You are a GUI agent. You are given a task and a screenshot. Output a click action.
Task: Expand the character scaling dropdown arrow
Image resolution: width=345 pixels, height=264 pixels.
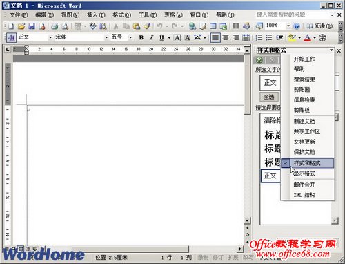[205, 38]
